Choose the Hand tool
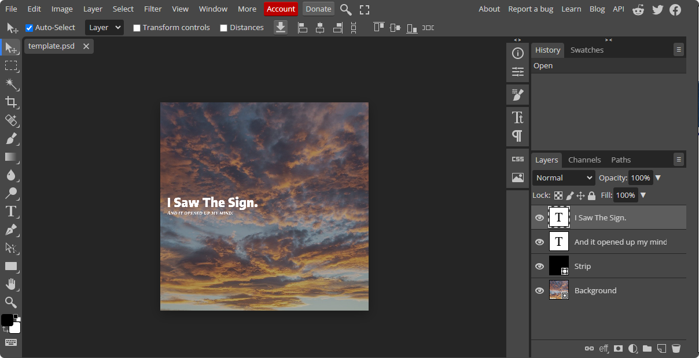This screenshot has height=358, width=699. 11,284
